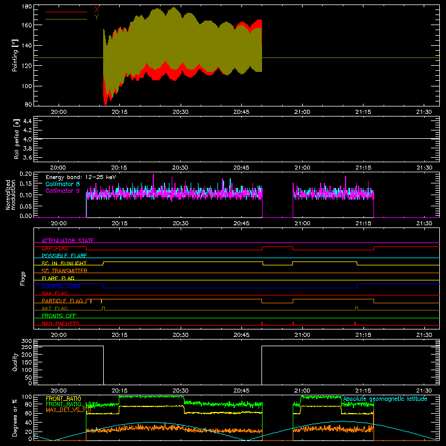Select the POSSIBLE_FLARE flag label
446x446 pixels.
coord(64,256)
